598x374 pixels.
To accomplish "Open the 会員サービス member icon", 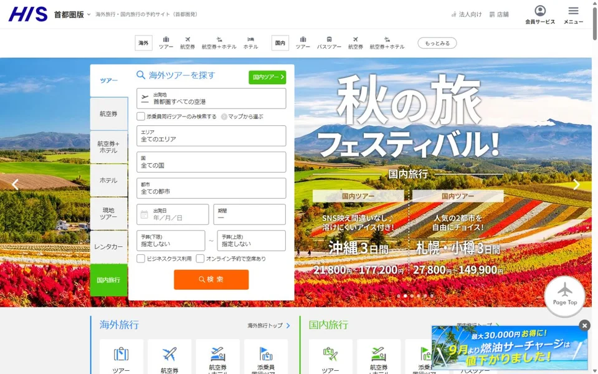I will (540, 15).
